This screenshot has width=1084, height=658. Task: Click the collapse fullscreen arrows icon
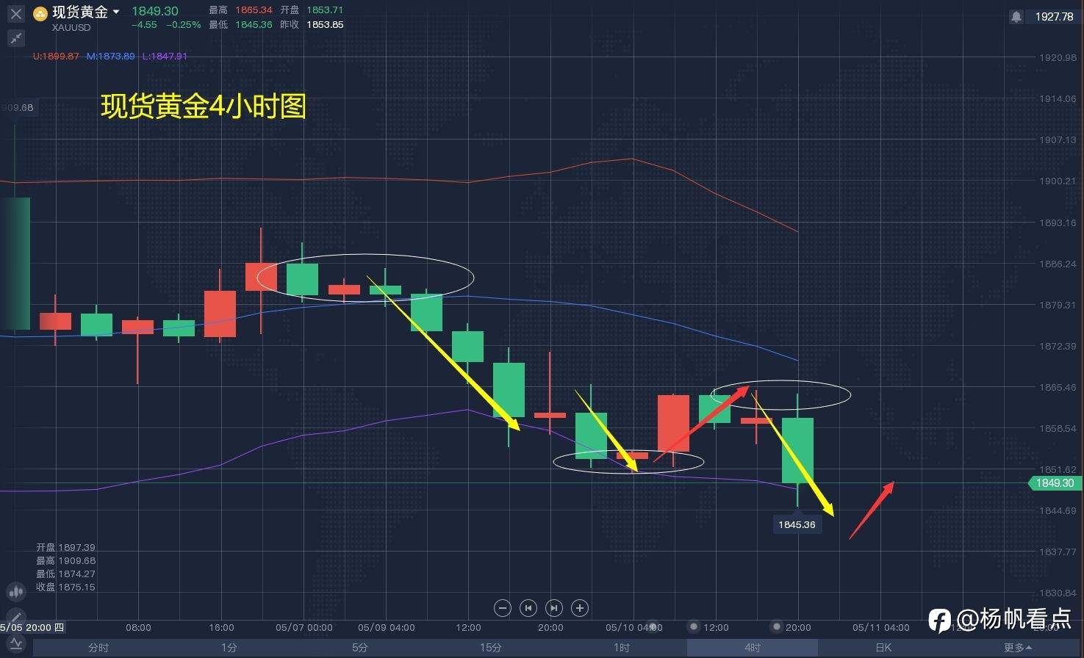[15, 38]
